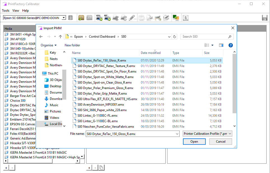Click the search magnifier icon
The width and height of the screenshot is (270, 173).
click(230, 37)
